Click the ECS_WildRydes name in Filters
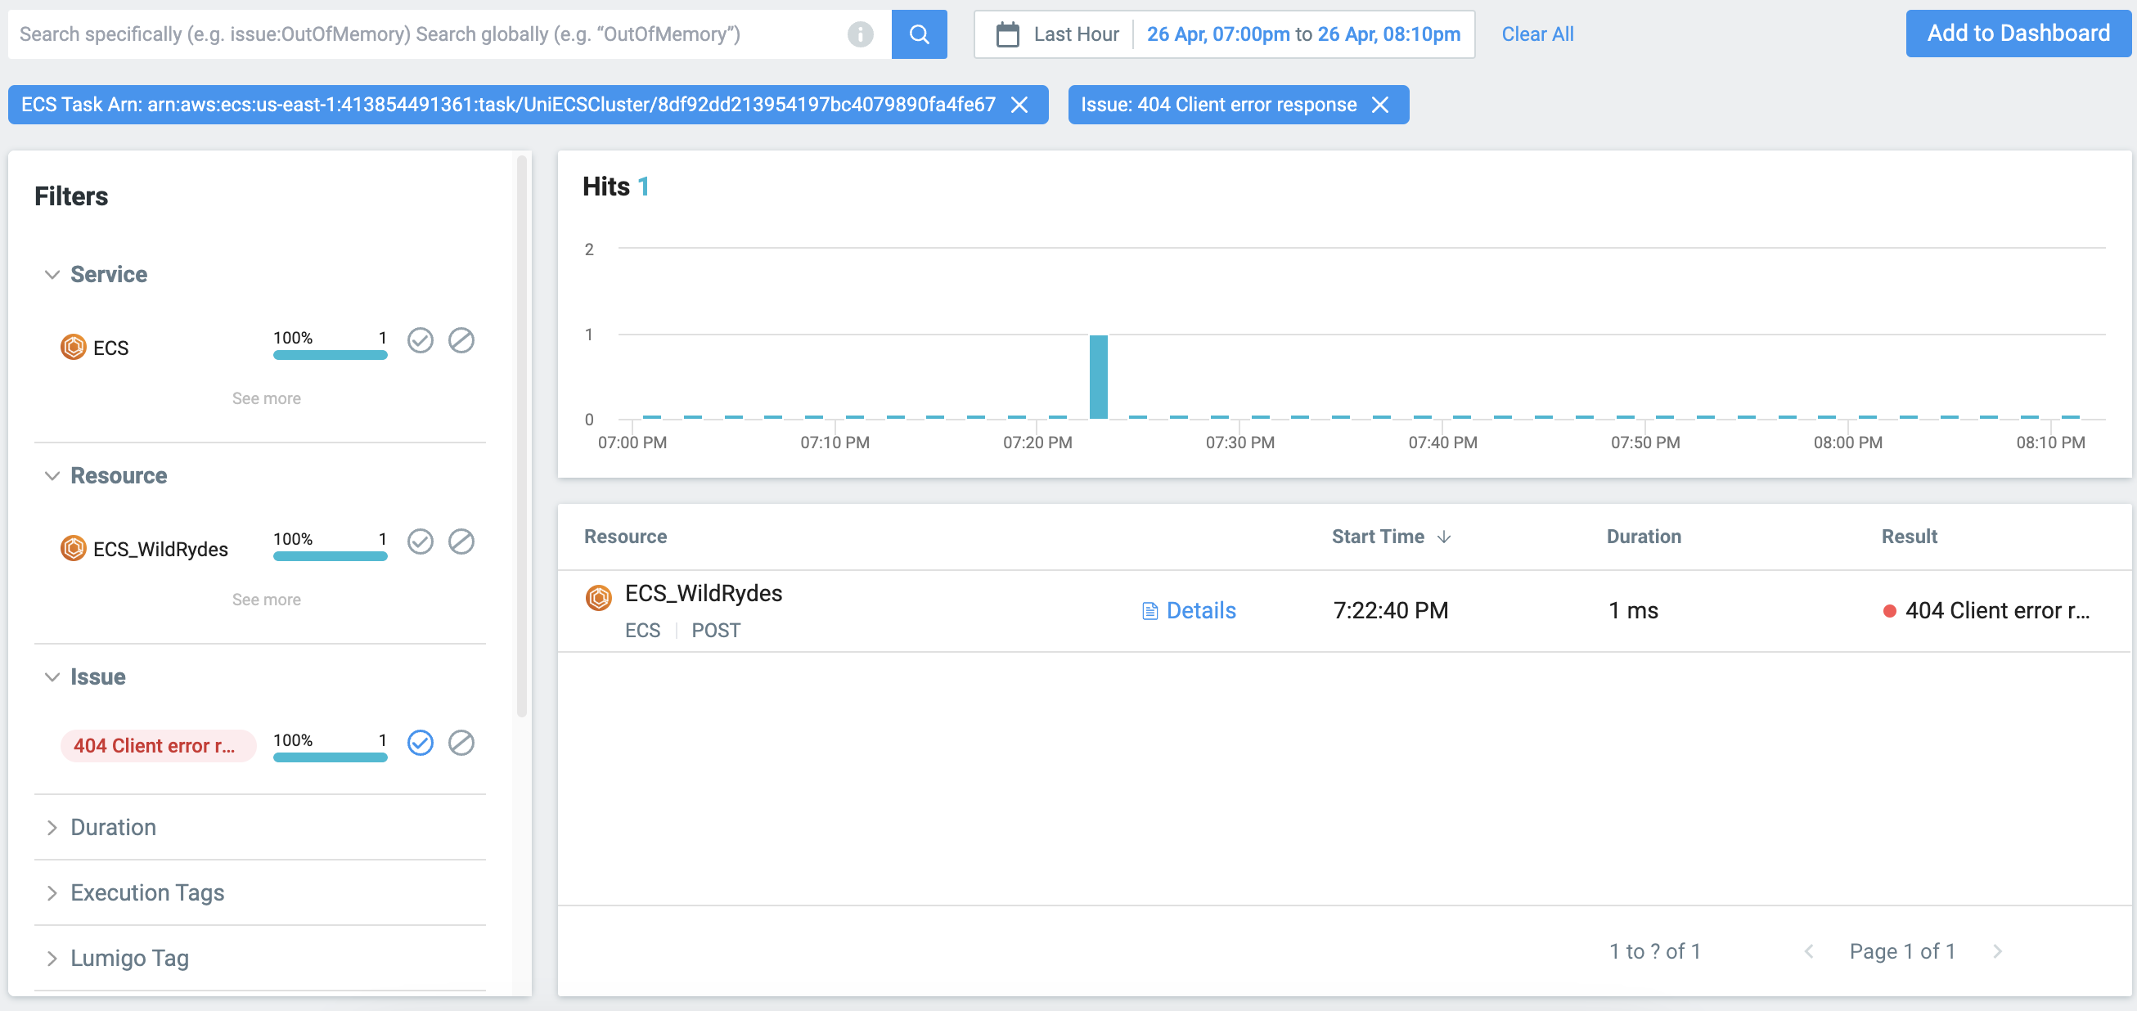The image size is (2137, 1011). [160, 549]
